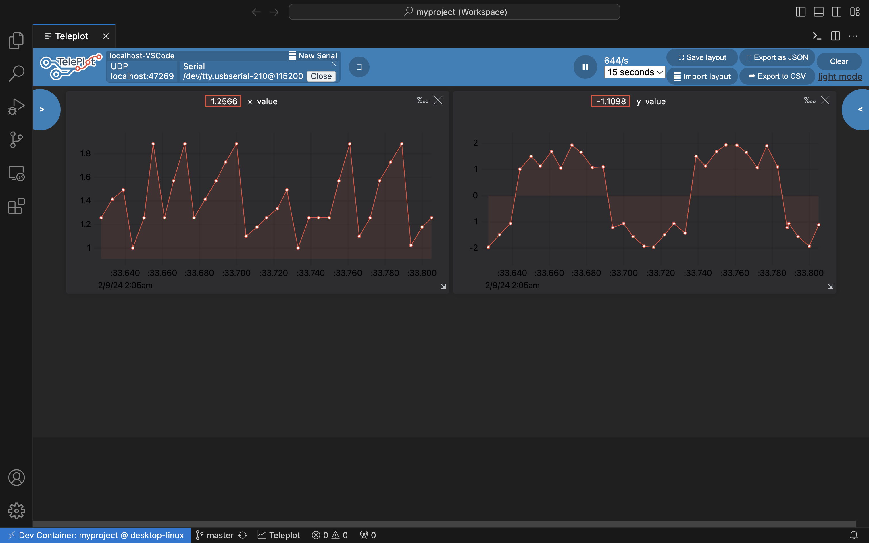Click the Close serial port button
The width and height of the screenshot is (869, 543).
(321, 76)
